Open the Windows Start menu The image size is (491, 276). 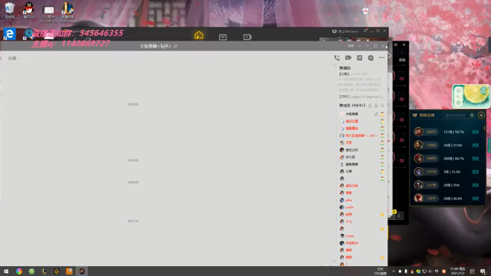(6, 271)
